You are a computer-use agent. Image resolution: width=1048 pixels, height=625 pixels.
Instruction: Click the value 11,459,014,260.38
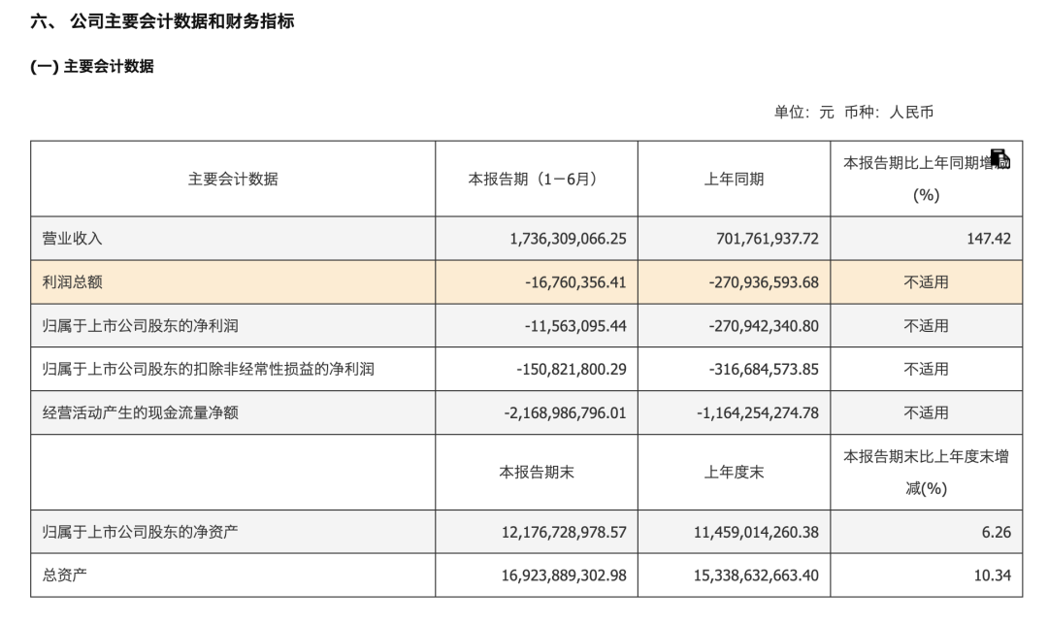click(757, 532)
